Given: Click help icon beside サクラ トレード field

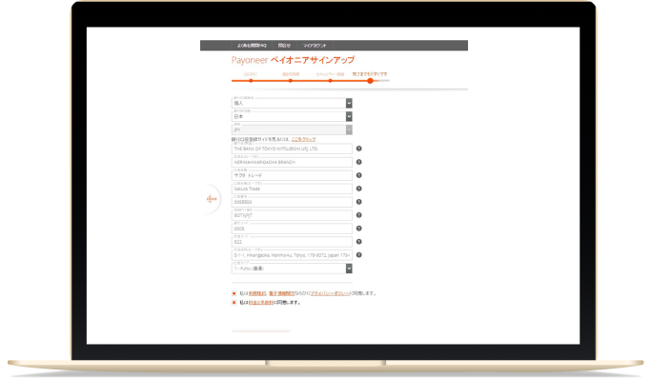Looking at the screenshot, I should tap(358, 175).
